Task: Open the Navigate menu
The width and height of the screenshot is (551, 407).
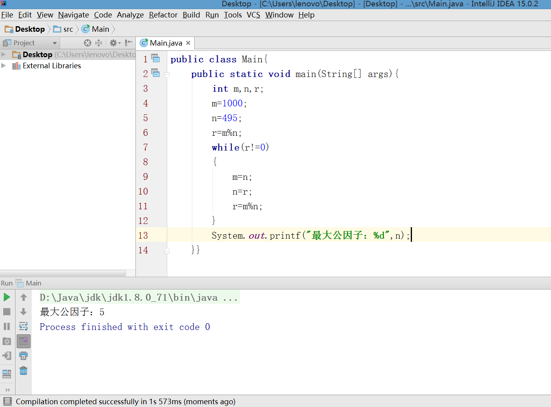Action: 73,15
